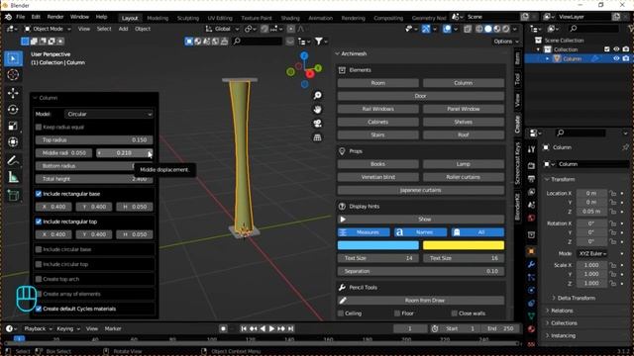Click the timeline End frame field
Screen dimensions: 634x356
tap(500, 328)
